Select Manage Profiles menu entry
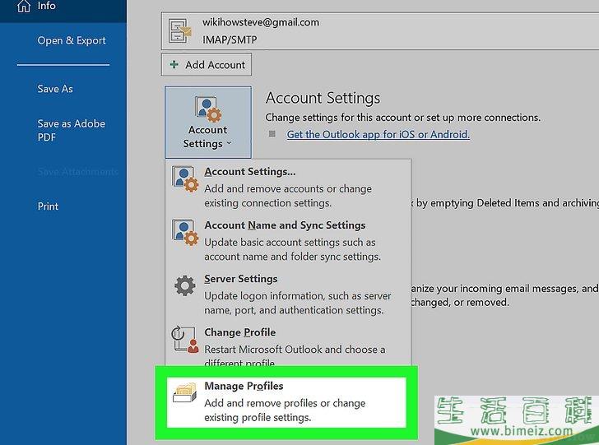This screenshot has height=445, width=599. (x=286, y=402)
